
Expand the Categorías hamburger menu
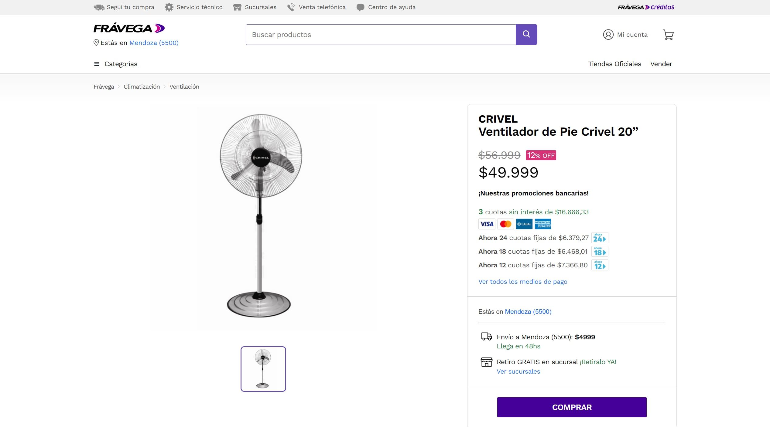tap(96, 64)
